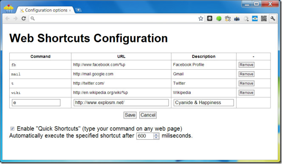Reload the page with refresh icon
The height and width of the screenshot is (164, 282).
pos(23,18)
